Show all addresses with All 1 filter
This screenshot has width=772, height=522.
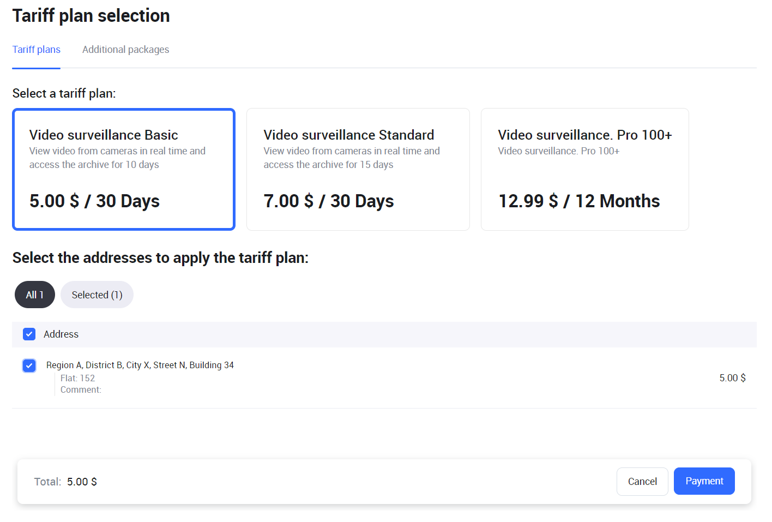pos(35,295)
